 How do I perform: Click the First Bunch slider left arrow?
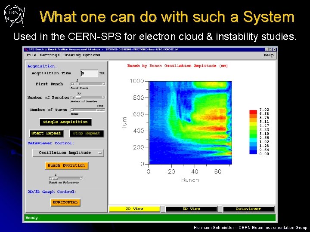pyautogui.click(x=72, y=84)
